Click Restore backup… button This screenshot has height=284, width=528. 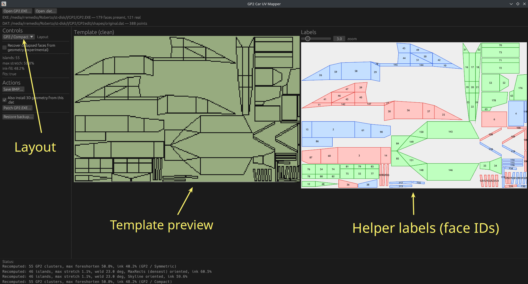pyautogui.click(x=18, y=117)
